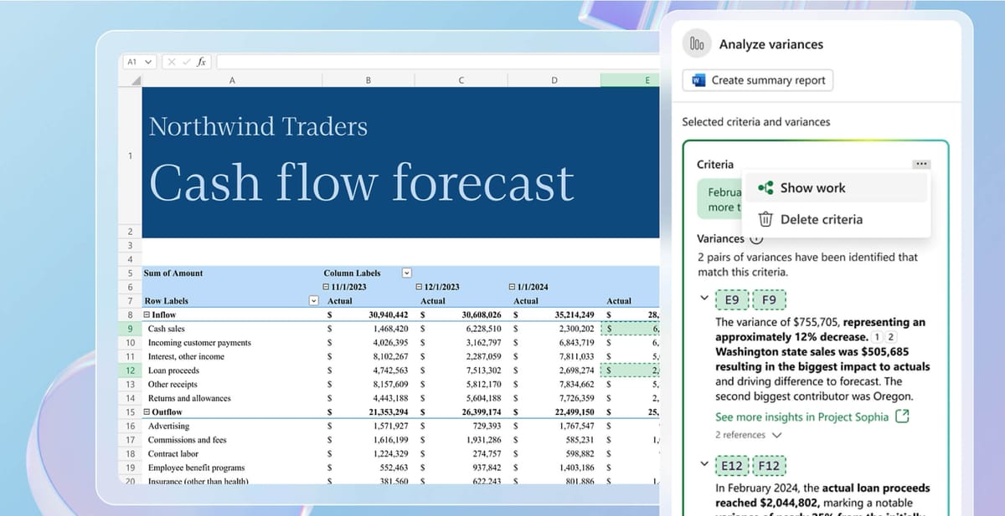This screenshot has width=1005, height=516.
Task: Click the formula bar cancel X icon
Action: (172, 62)
